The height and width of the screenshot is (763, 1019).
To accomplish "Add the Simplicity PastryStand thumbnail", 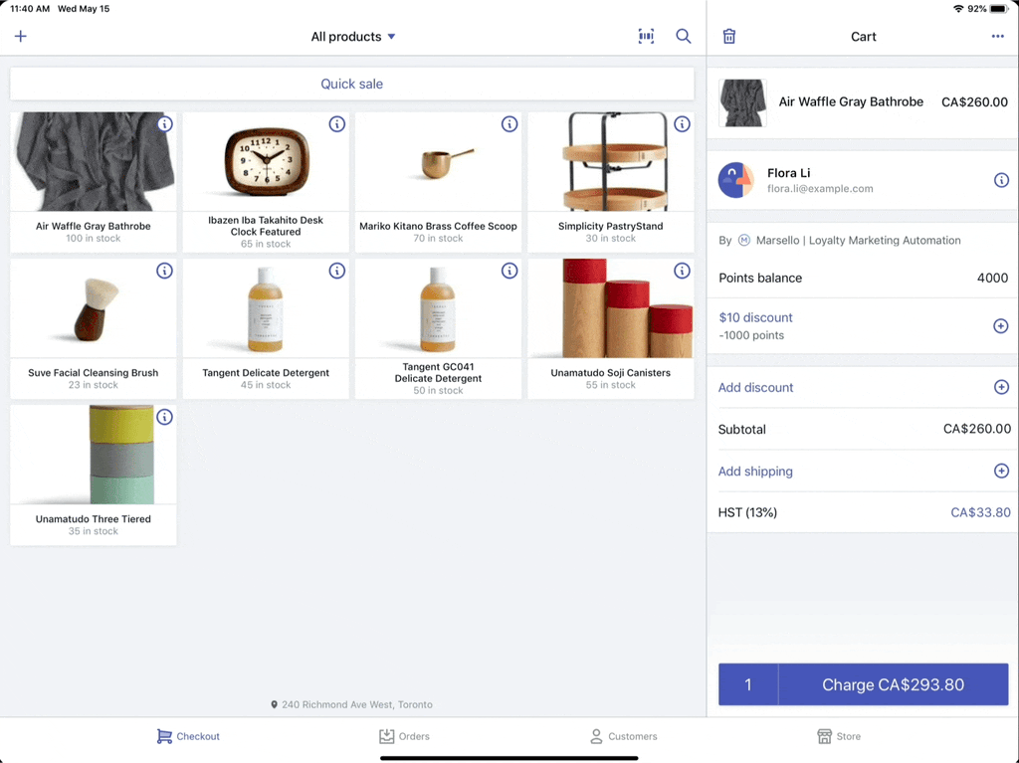I will click(611, 161).
